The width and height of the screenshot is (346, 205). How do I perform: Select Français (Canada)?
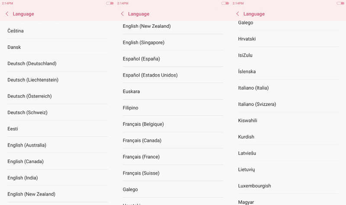tap(142, 141)
